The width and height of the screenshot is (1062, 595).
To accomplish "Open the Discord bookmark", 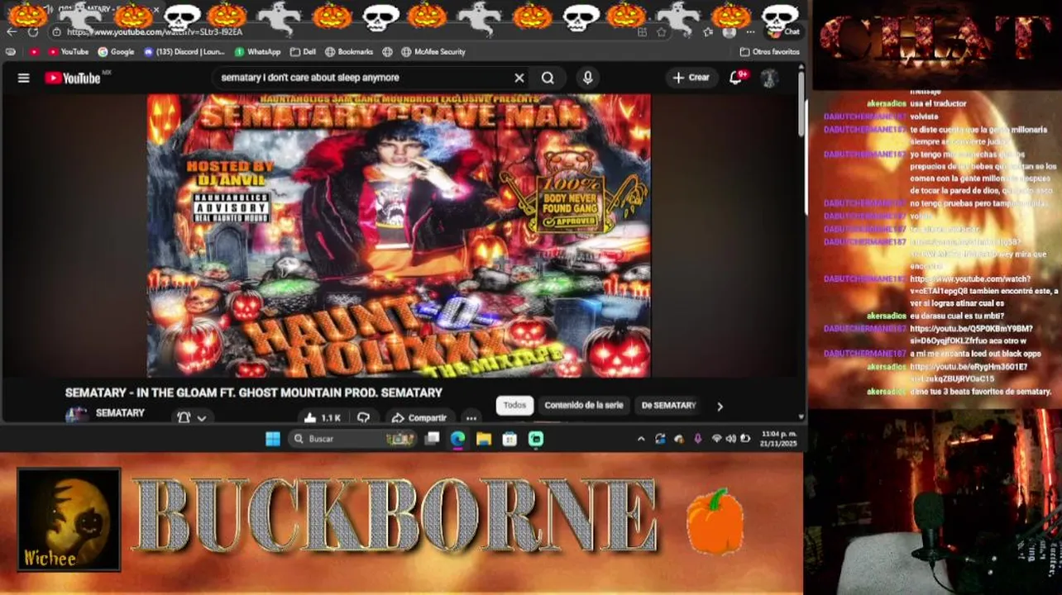I will tap(184, 51).
